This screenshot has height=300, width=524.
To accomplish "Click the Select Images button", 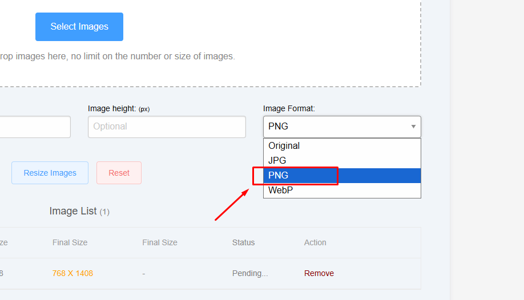I will point(79,27).
